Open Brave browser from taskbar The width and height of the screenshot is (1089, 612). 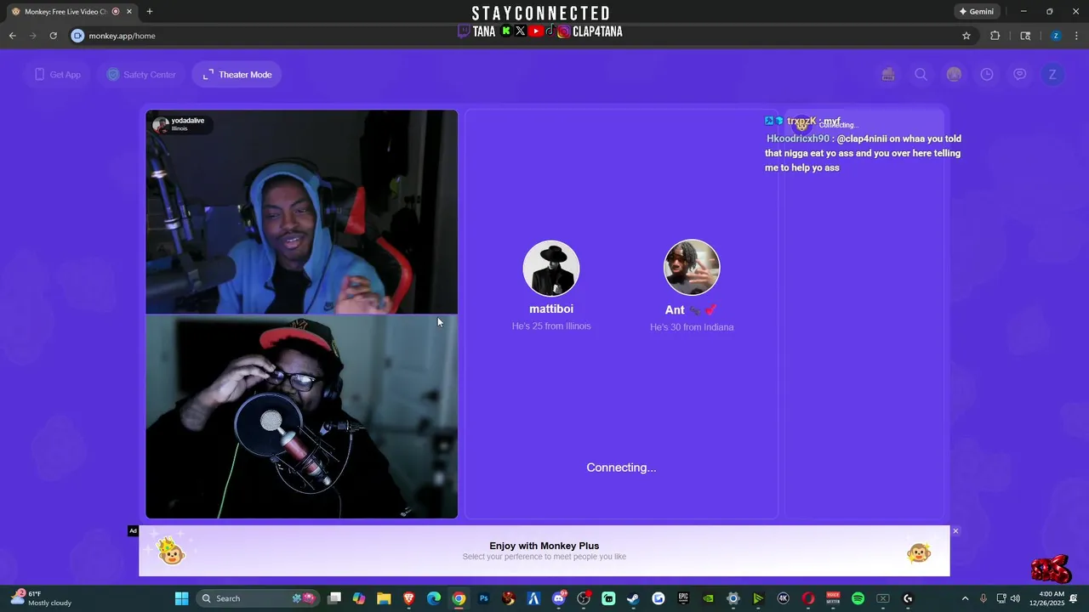coord(408,598)
